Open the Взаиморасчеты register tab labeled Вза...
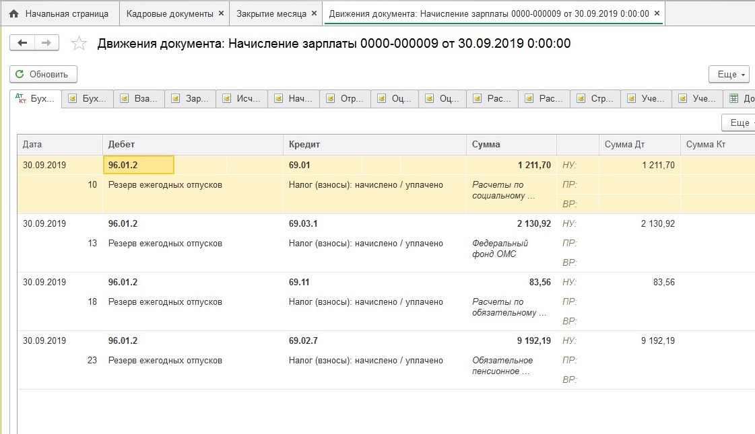Image resolution: width=755 pixels, height=434 pixels. tap(139, 99)
